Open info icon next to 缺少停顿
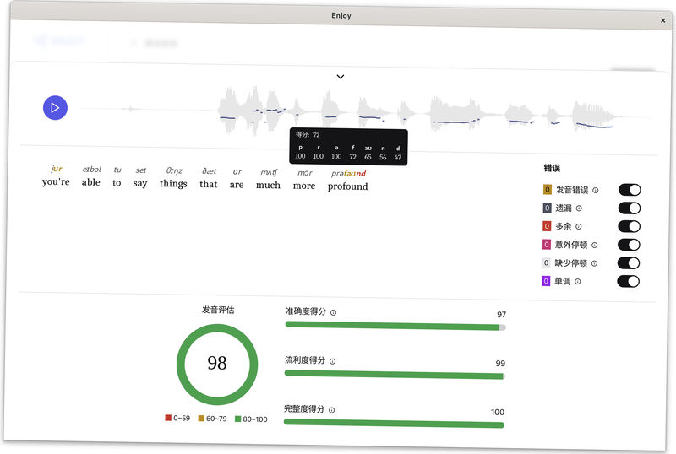The image size is (676, 454). [x=594, y=263]
